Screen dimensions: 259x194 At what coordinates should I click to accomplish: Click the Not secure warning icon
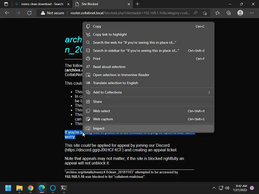click(x=43, y=13)
